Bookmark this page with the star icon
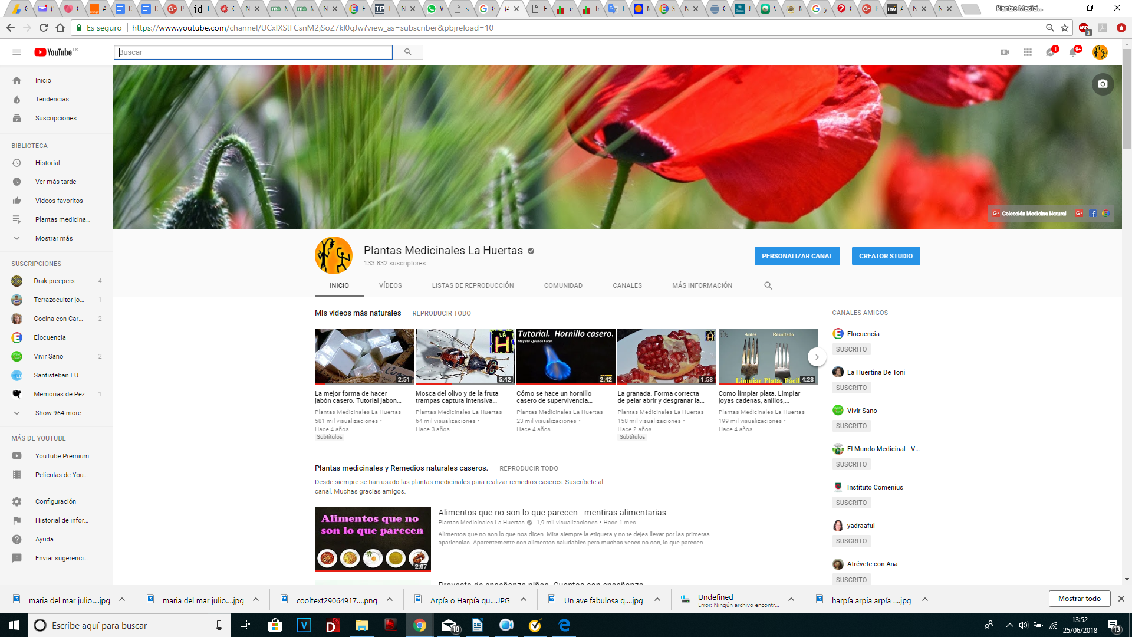This screenshot has height=637, width=1132. point(1065,28)
